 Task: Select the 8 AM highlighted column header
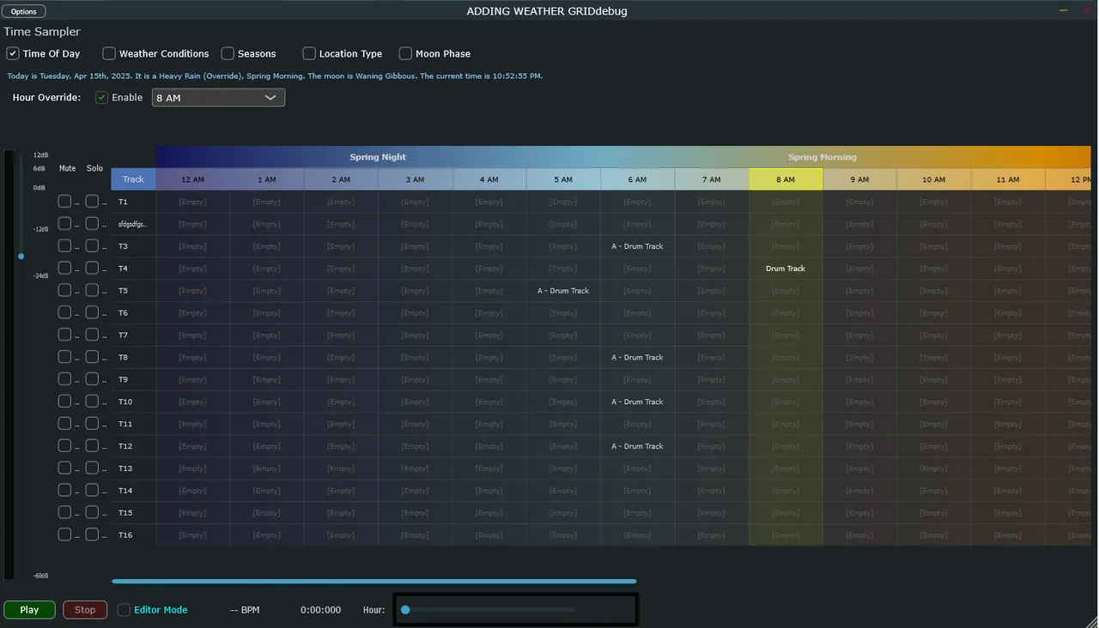(x=786, y=179)
